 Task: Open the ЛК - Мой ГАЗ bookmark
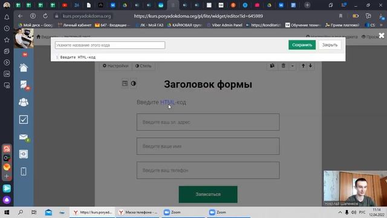pyautogui.click(x=149, y=25)
